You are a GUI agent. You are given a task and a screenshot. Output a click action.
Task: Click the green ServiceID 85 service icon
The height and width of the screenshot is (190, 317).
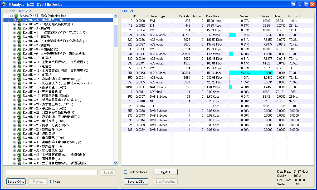pyautogui.click(x=16, y=16)
